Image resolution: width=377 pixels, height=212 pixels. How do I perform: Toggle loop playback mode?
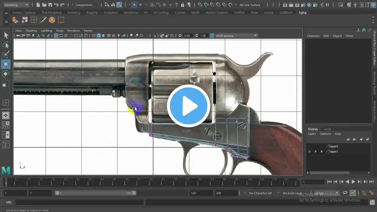pos(345,193)
